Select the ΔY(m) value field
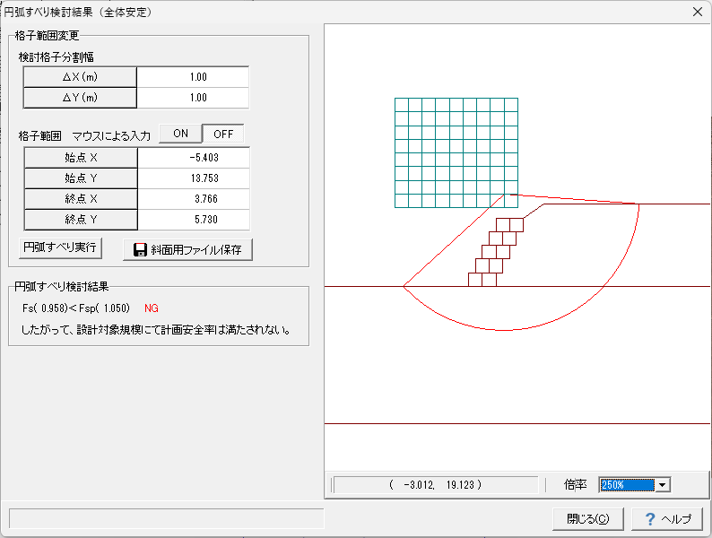 pos(193,98)
